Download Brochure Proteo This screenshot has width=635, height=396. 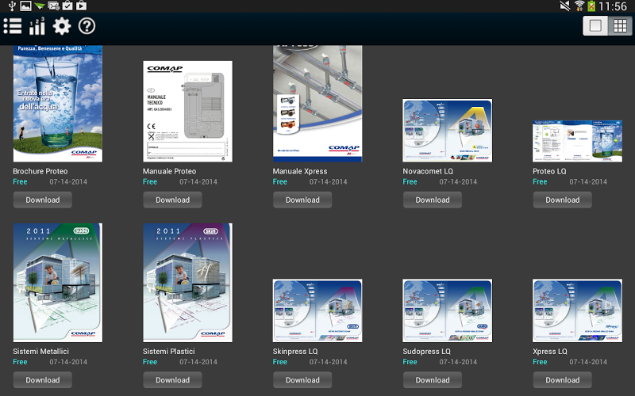pos(43,200)
